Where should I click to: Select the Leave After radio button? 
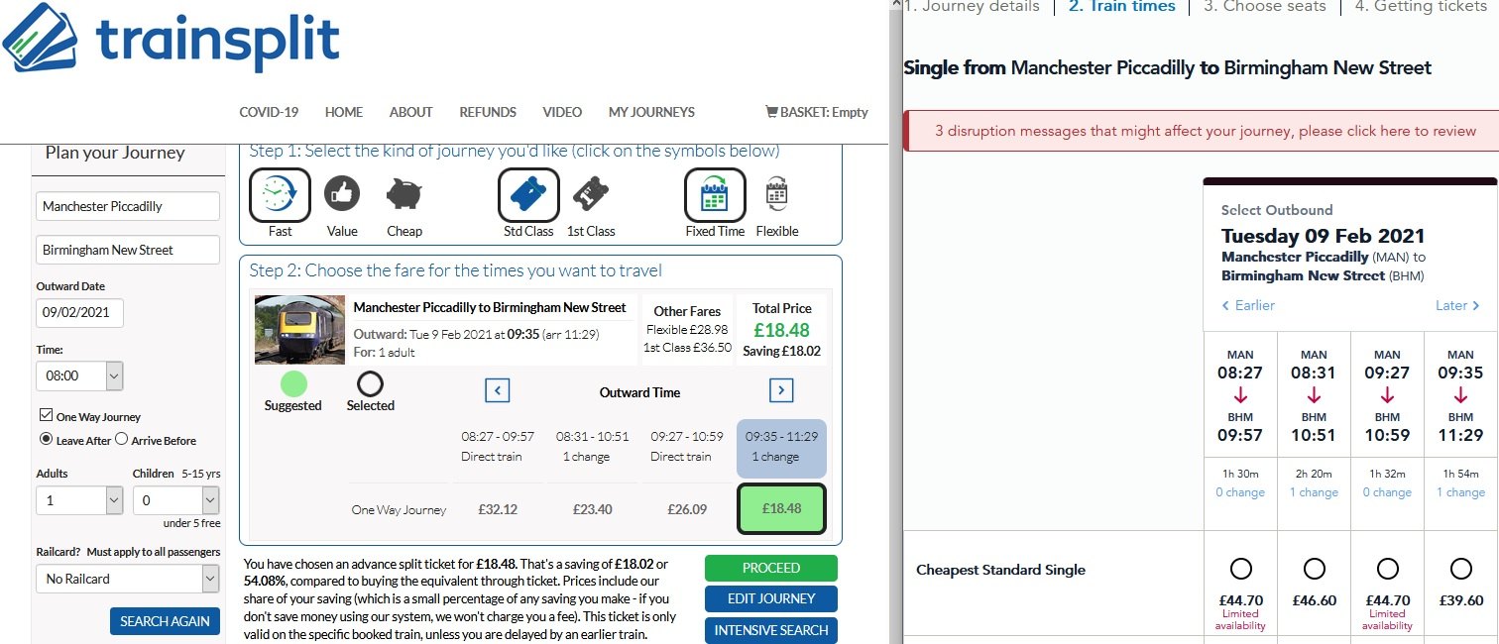(46, 439)
